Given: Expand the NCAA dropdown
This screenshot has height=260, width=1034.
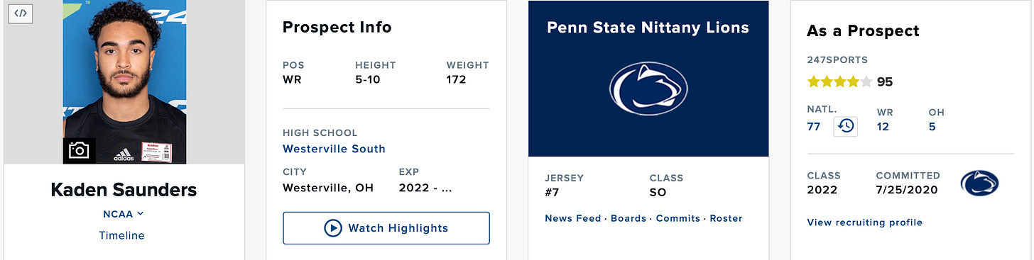Looking at the screenshot, I should pos(124,213).
